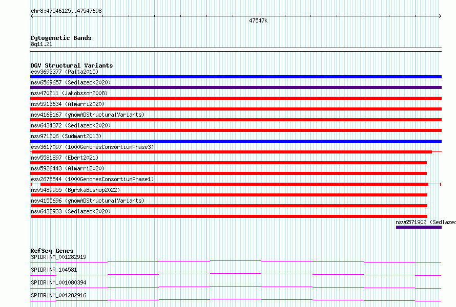Open SPIDR|NR_104581 transcript label
Screen dimensions: 456x307
54,270
